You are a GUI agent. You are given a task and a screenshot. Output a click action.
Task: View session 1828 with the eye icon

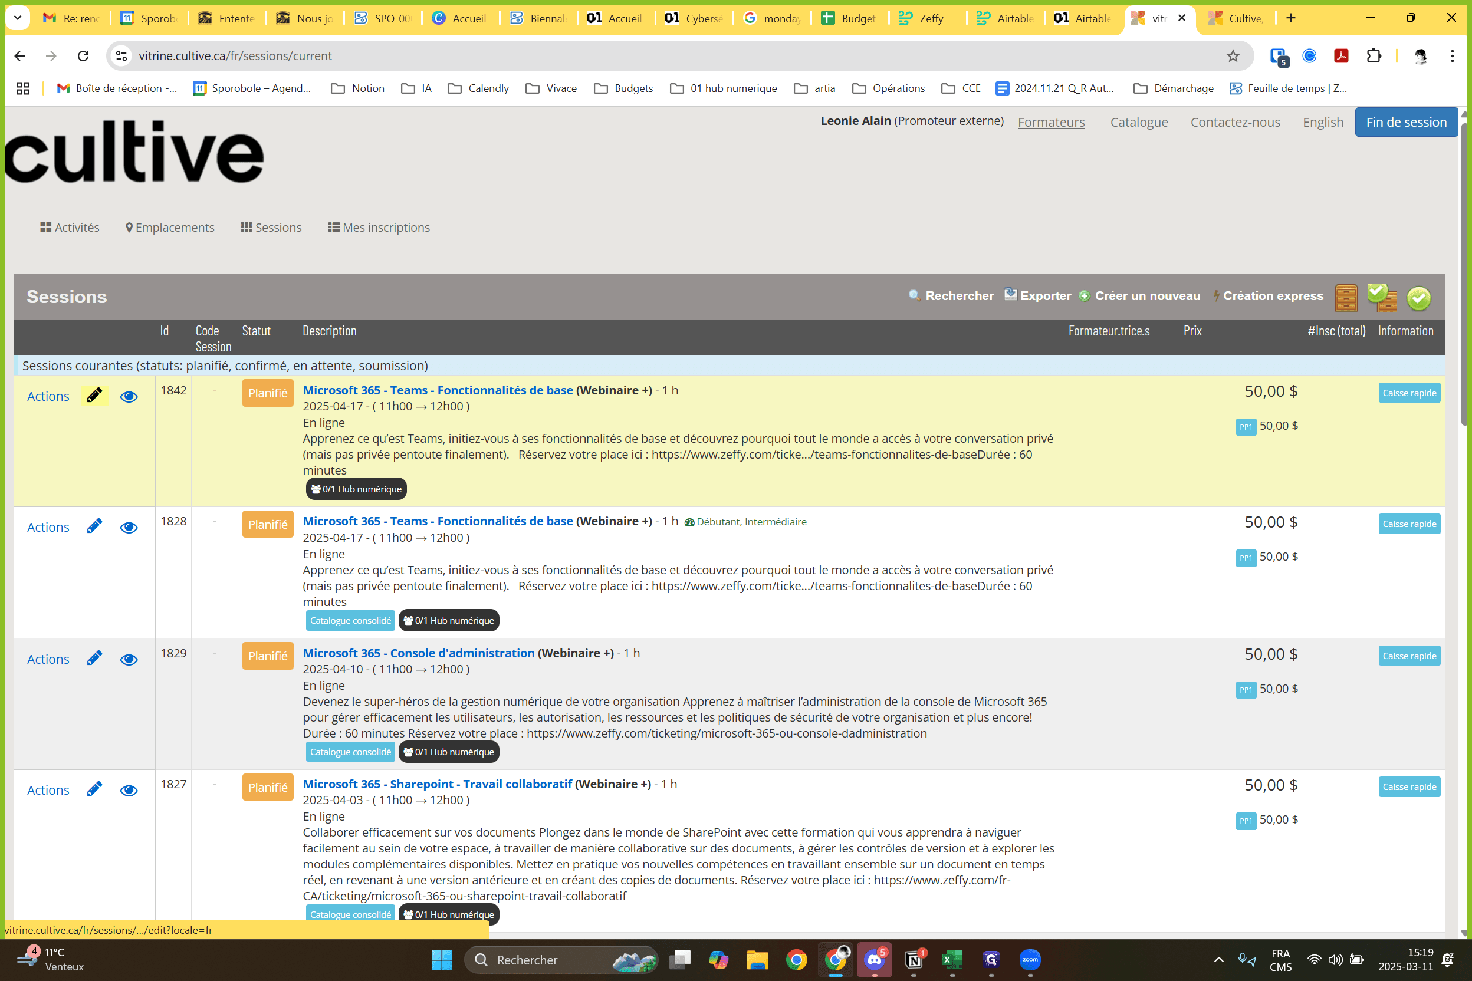pos(129,528)
